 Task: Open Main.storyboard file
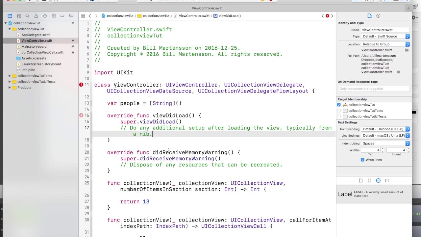[x=34, y=47]
